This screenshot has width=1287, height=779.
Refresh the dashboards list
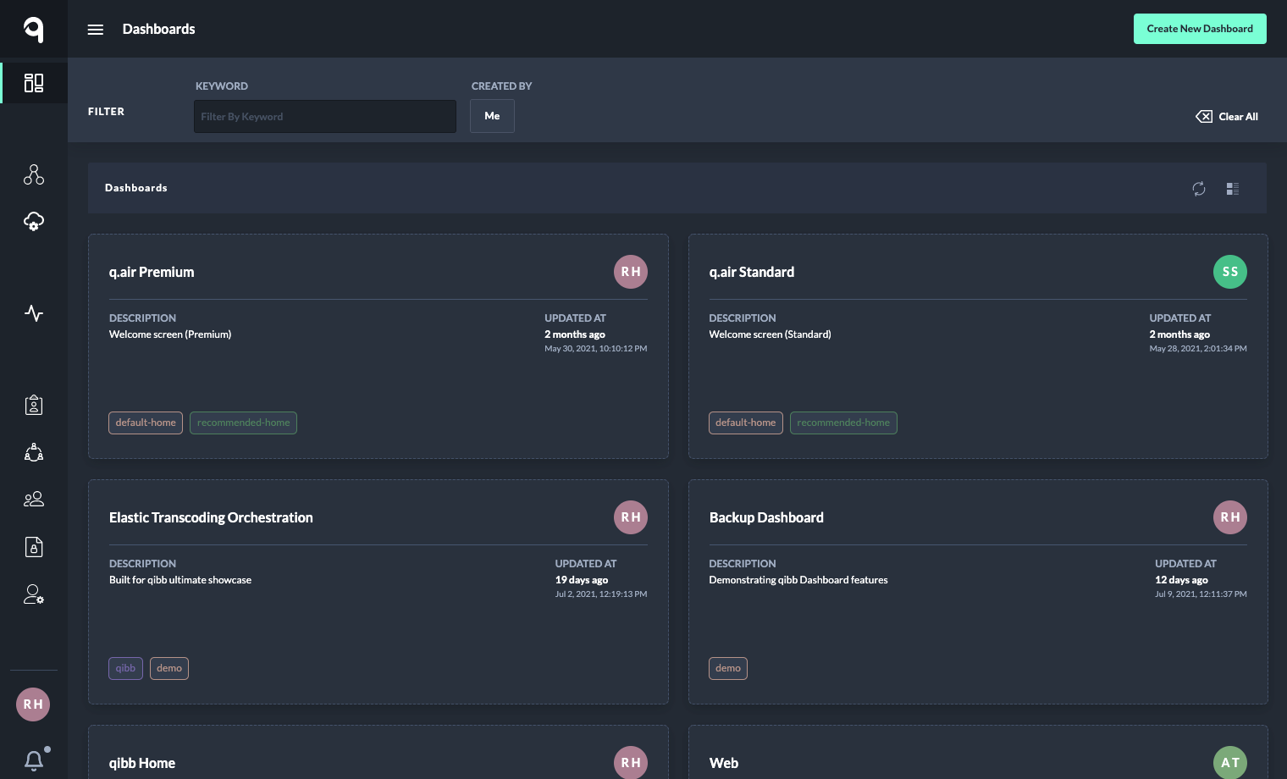click(x=1199, y=189)
